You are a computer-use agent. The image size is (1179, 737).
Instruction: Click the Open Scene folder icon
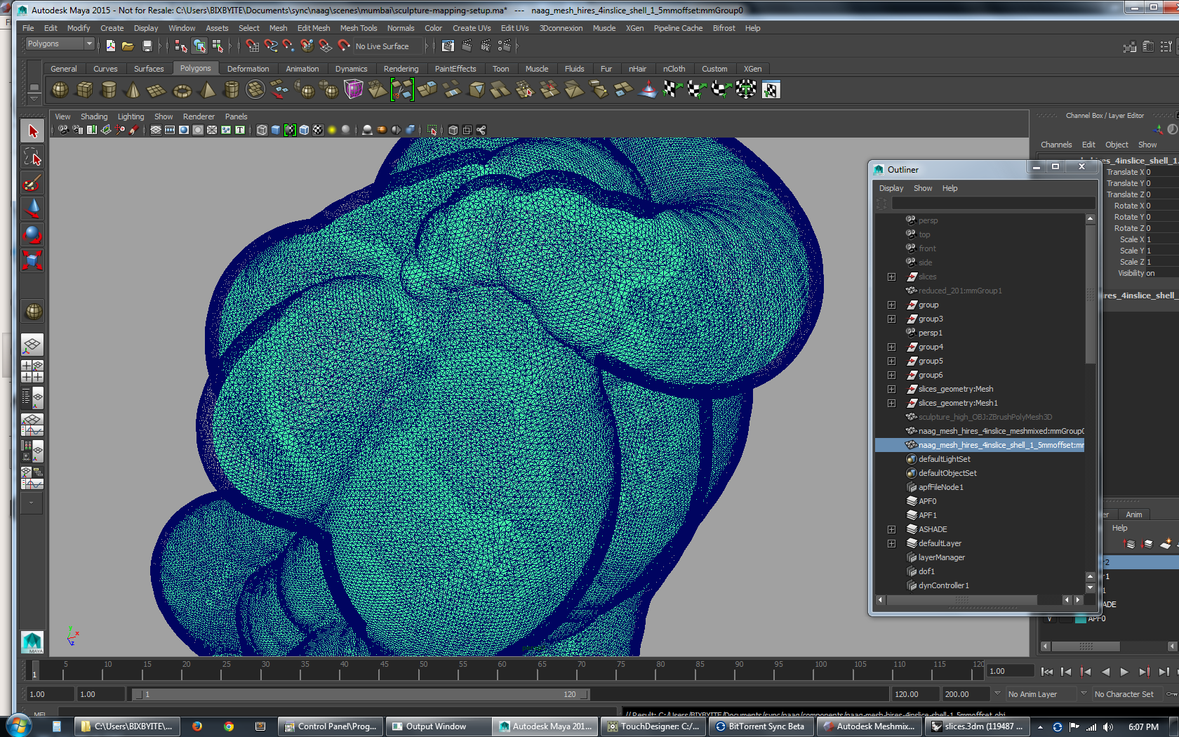128,46
